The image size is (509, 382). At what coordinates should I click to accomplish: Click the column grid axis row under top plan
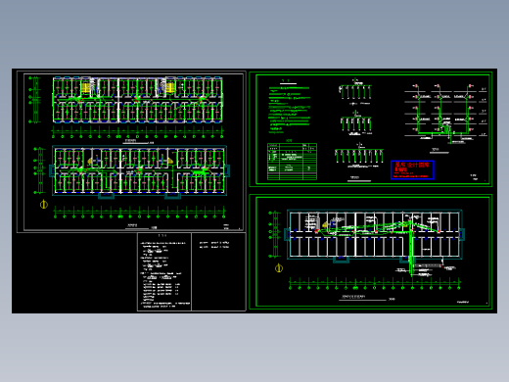[138, 134]
